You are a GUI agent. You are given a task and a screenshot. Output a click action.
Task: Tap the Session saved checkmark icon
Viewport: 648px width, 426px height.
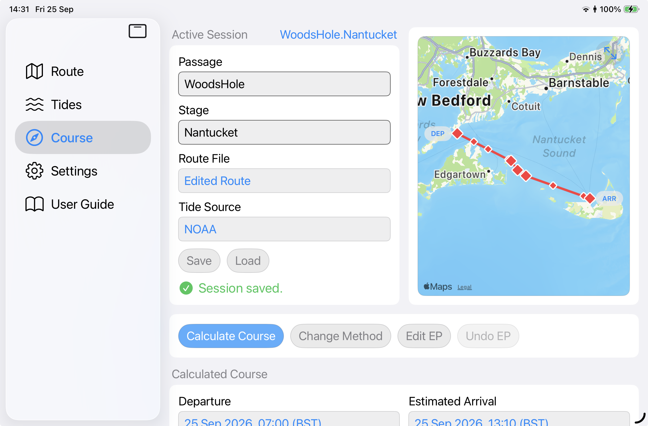click(186, 288)
